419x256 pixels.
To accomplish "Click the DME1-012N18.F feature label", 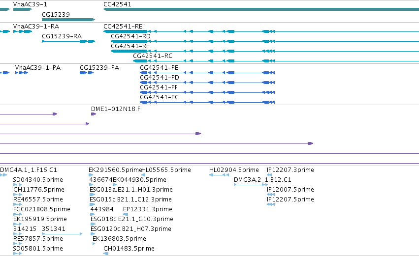I will [115, 109].
